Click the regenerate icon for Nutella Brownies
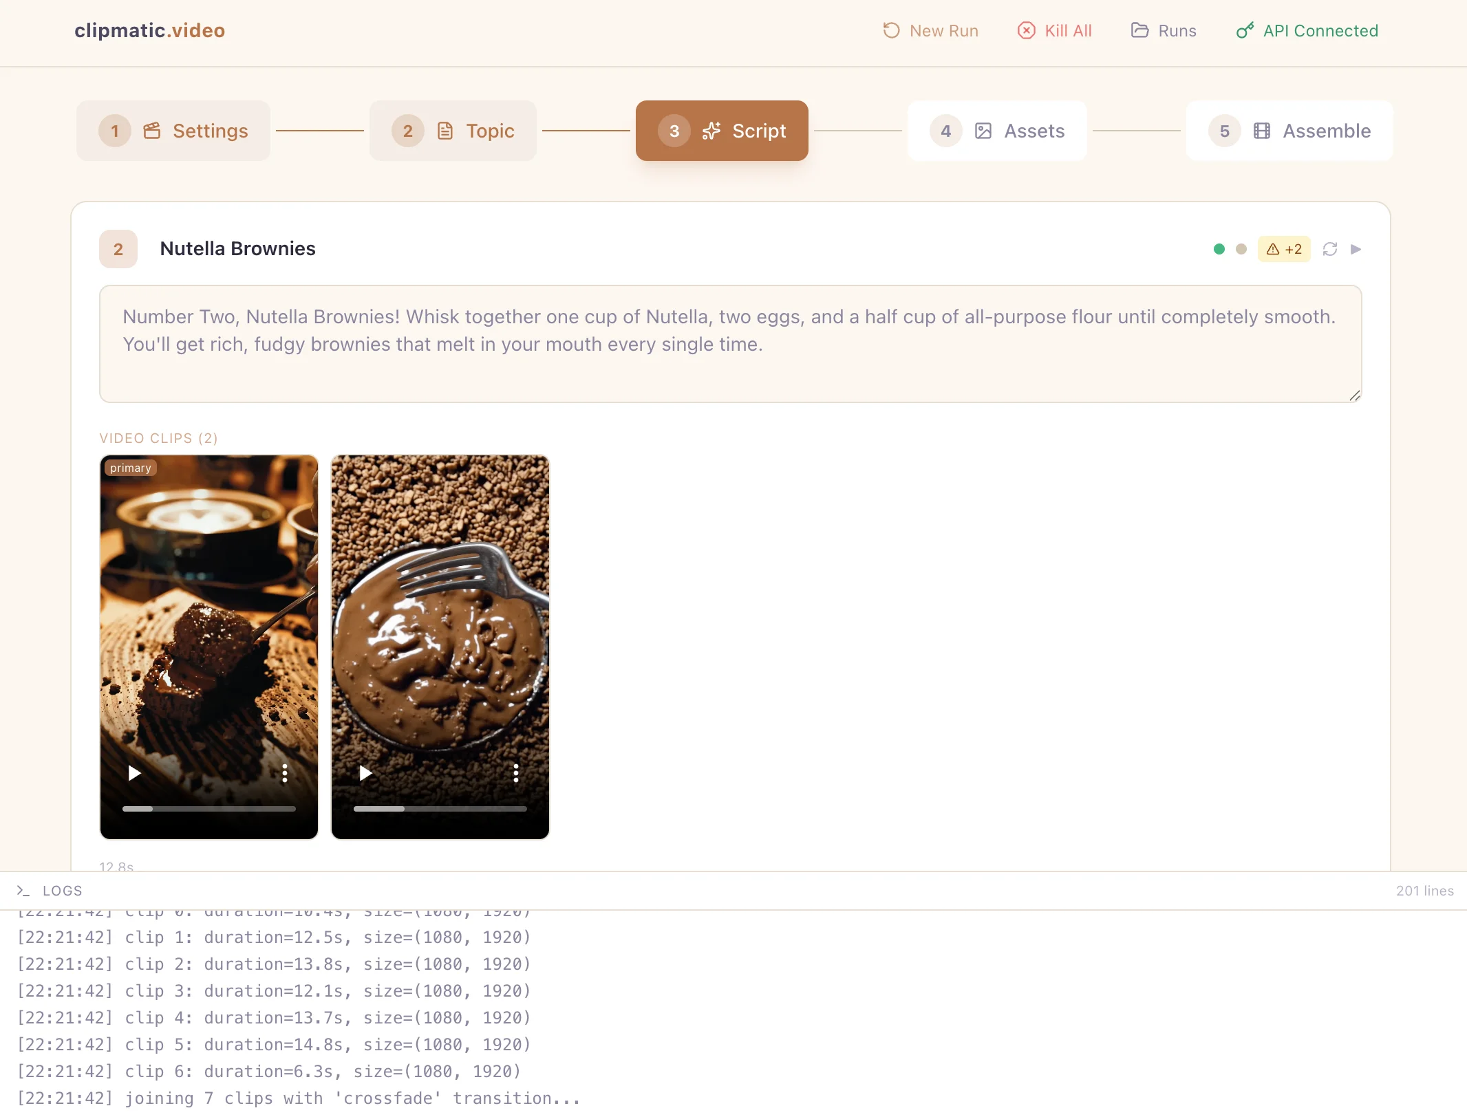 1329,249
